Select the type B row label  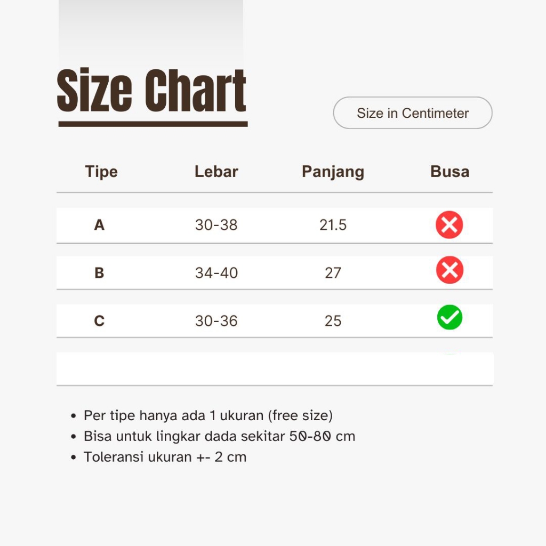[x=99, y=273]
